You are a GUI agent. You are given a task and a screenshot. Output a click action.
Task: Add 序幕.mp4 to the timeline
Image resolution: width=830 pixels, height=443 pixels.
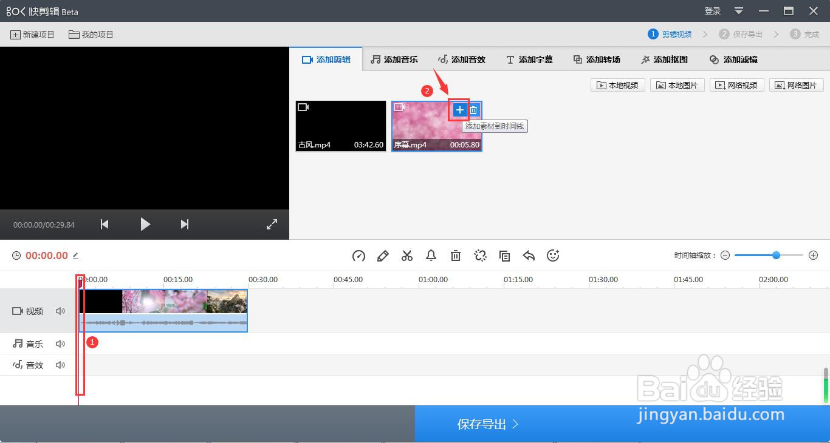(x=459, y=110)
